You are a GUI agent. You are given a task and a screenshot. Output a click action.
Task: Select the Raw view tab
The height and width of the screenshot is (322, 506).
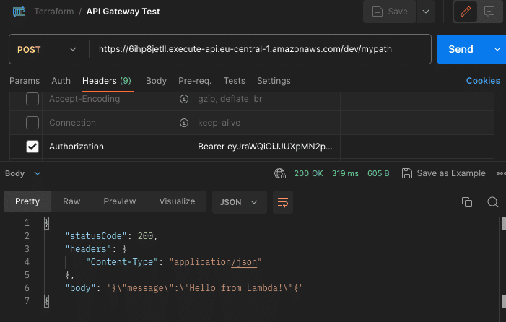(x=71, y=201)
